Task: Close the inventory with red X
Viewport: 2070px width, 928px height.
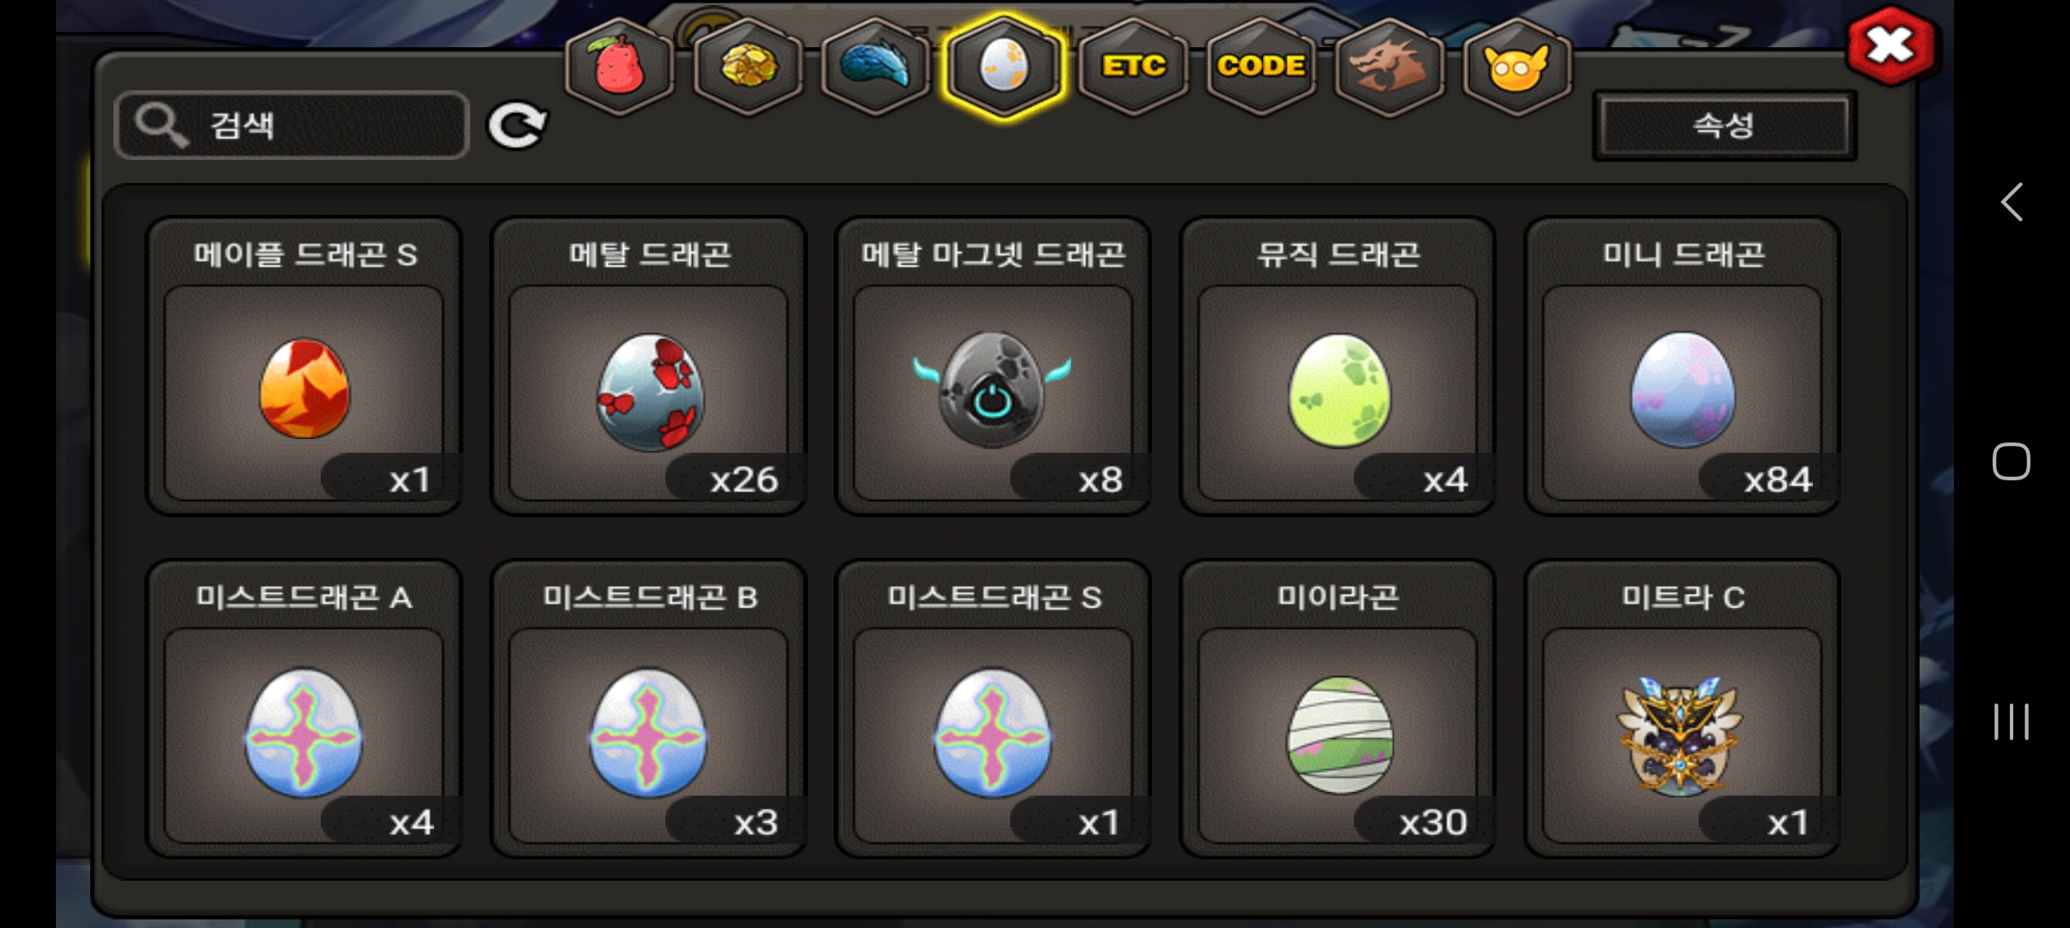Action: (1890, 46)
